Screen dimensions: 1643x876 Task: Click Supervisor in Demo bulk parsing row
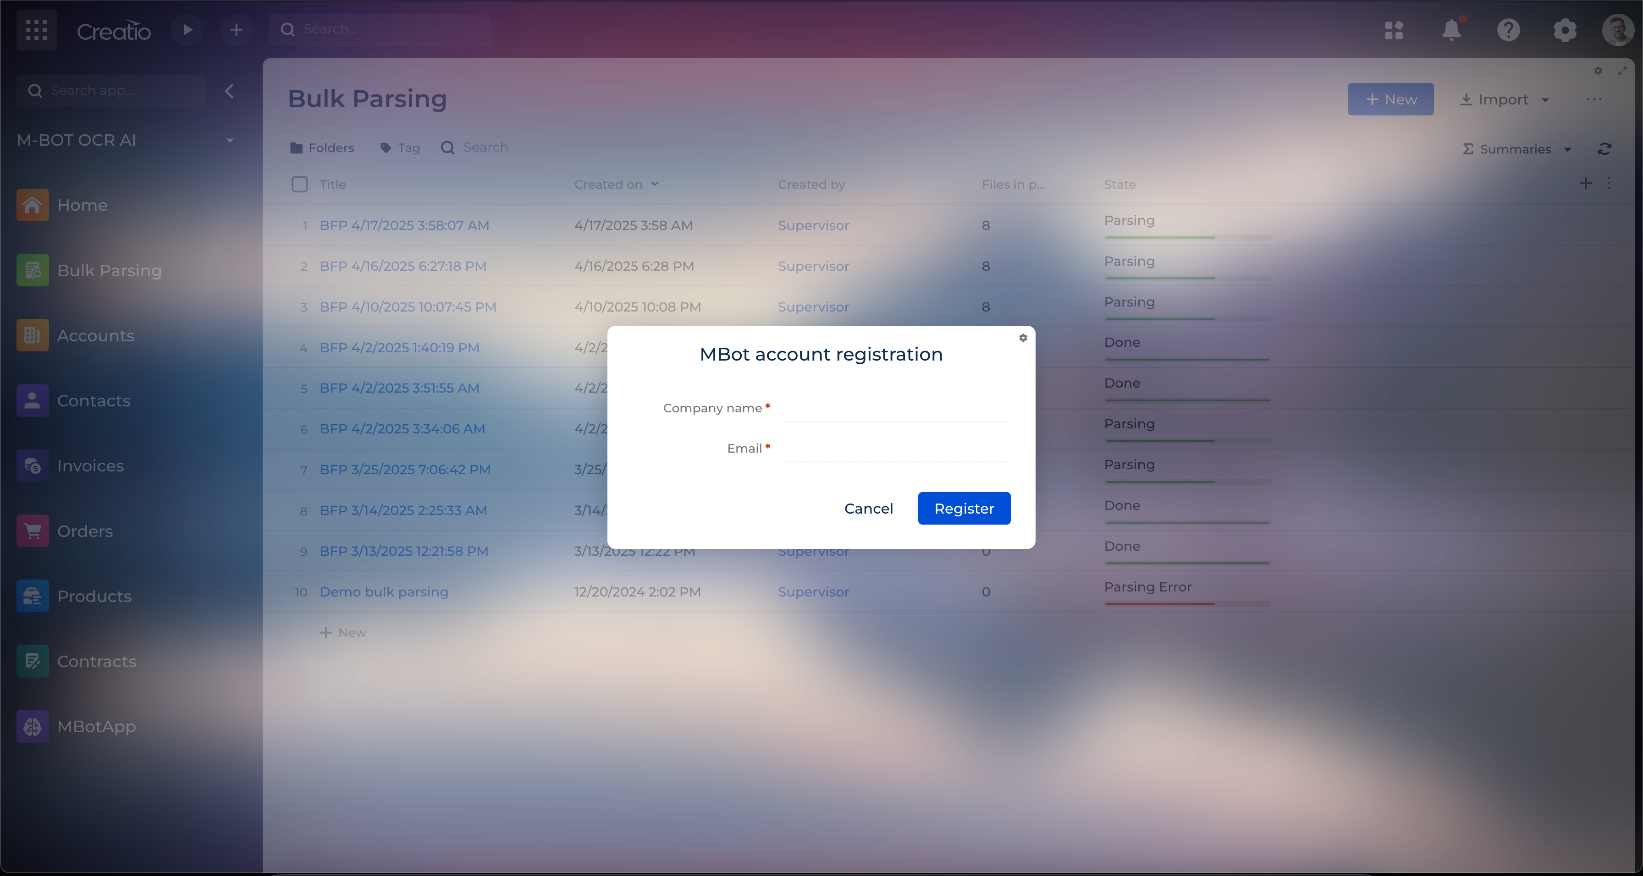pyautogui.click(x=813, y=591)
